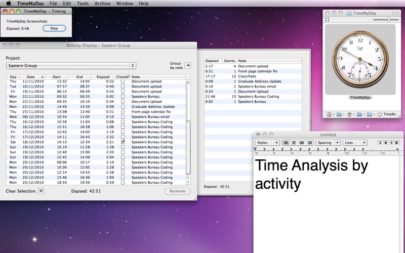The height and width of the screenshot is (253, 405).
Task: Click the folder right after the disk icon
Action: [339, 114]
